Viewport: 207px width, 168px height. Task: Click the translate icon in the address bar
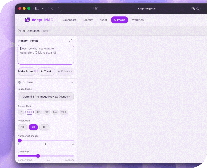tap(194, 8)
